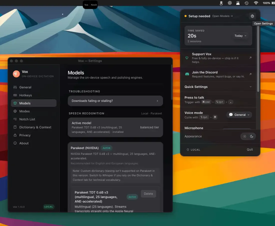275x226 pixels.
Task: Collapse the Quick Settings section chevron
Action: (251, 87)
